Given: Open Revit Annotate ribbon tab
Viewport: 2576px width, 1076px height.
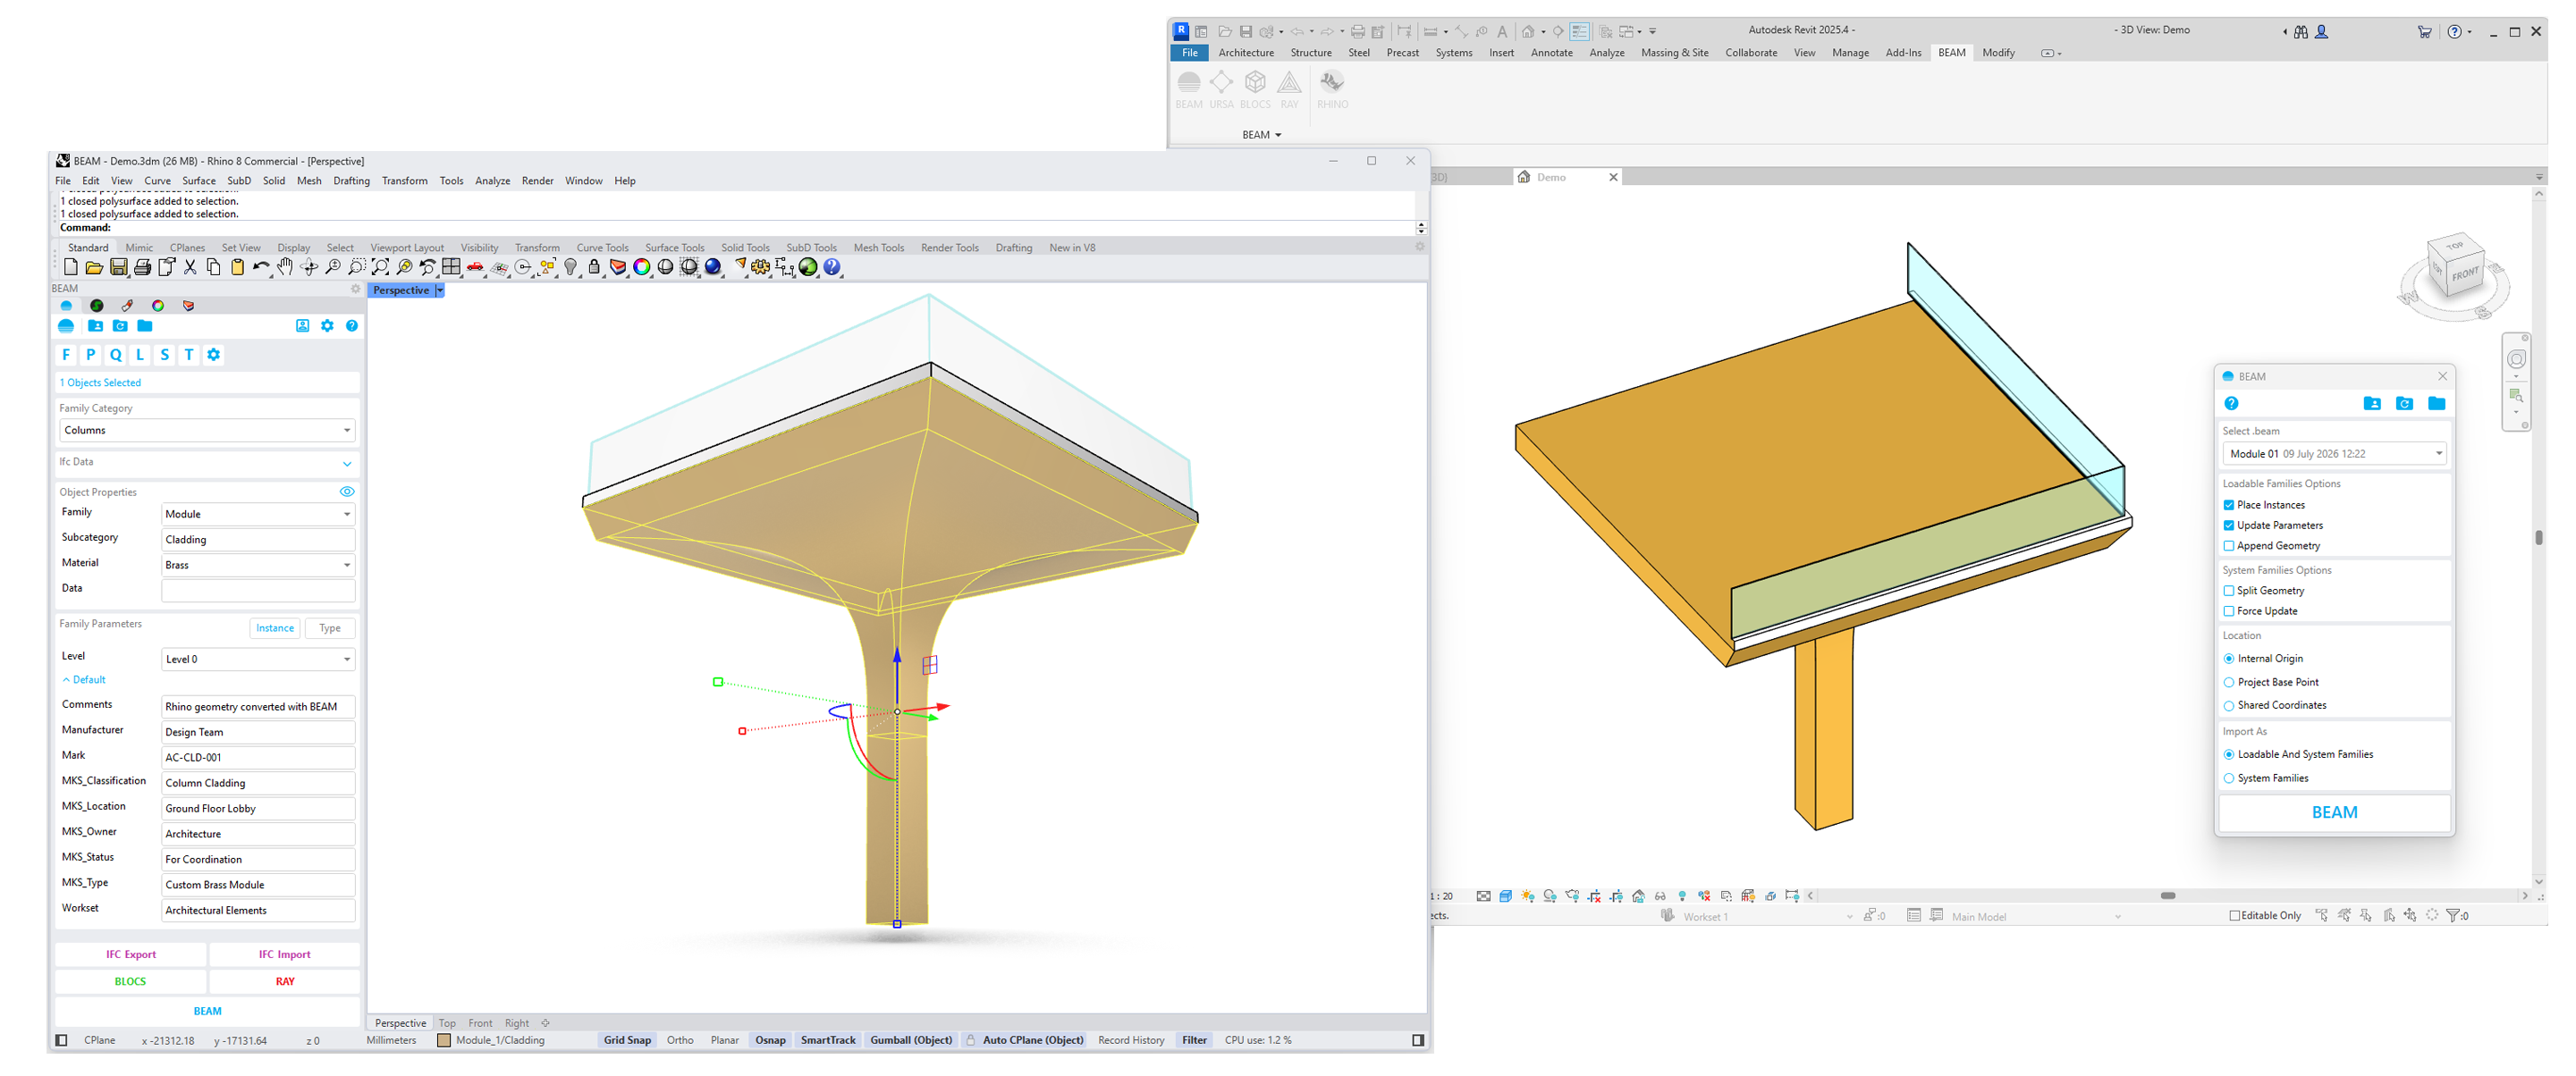Looking at the screenshot, I should pos(1551,53).
